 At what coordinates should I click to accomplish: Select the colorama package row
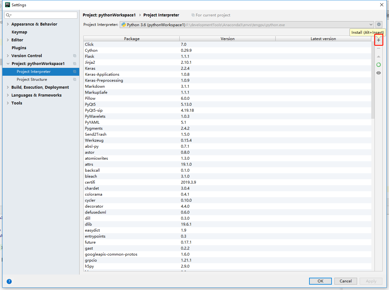point(227,194)
